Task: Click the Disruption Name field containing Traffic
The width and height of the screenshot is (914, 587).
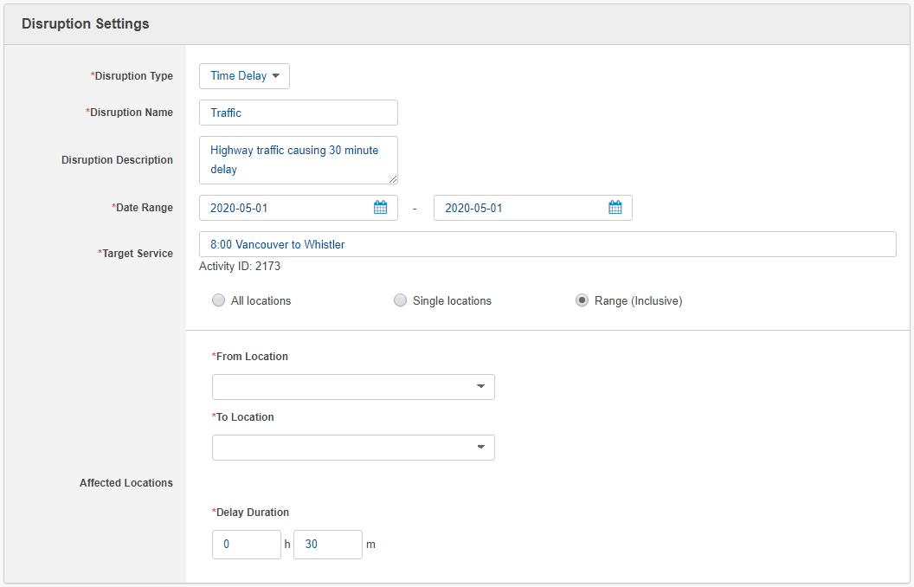Action: [x=299, y=113]
